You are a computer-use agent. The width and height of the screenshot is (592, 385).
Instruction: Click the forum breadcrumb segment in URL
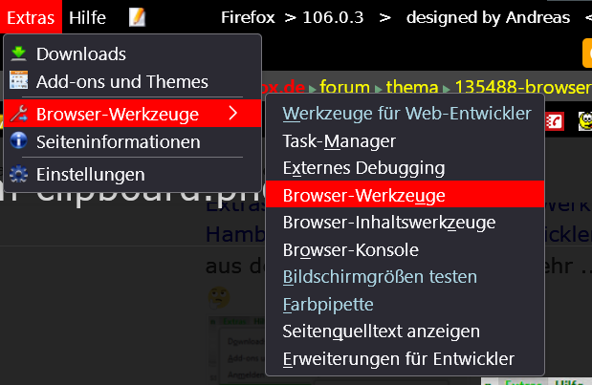pyautogui.click(x=344, y=87)
